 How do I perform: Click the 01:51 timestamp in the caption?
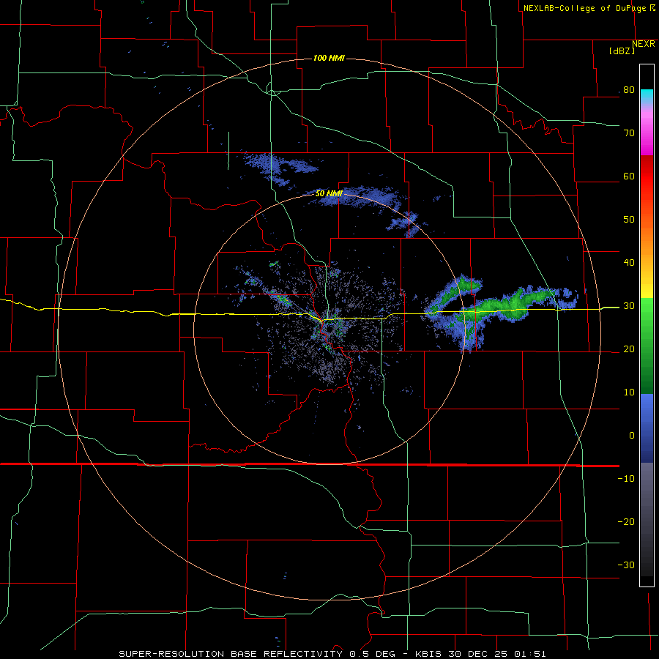click(x=530, y=654)
